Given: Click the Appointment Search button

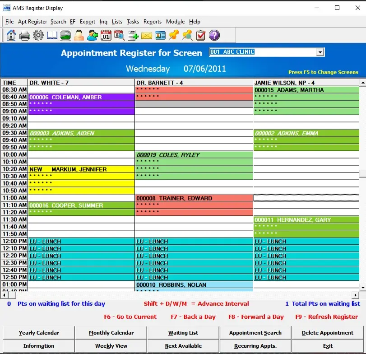Looking at the screenshot, I should [x=255, y=333].
